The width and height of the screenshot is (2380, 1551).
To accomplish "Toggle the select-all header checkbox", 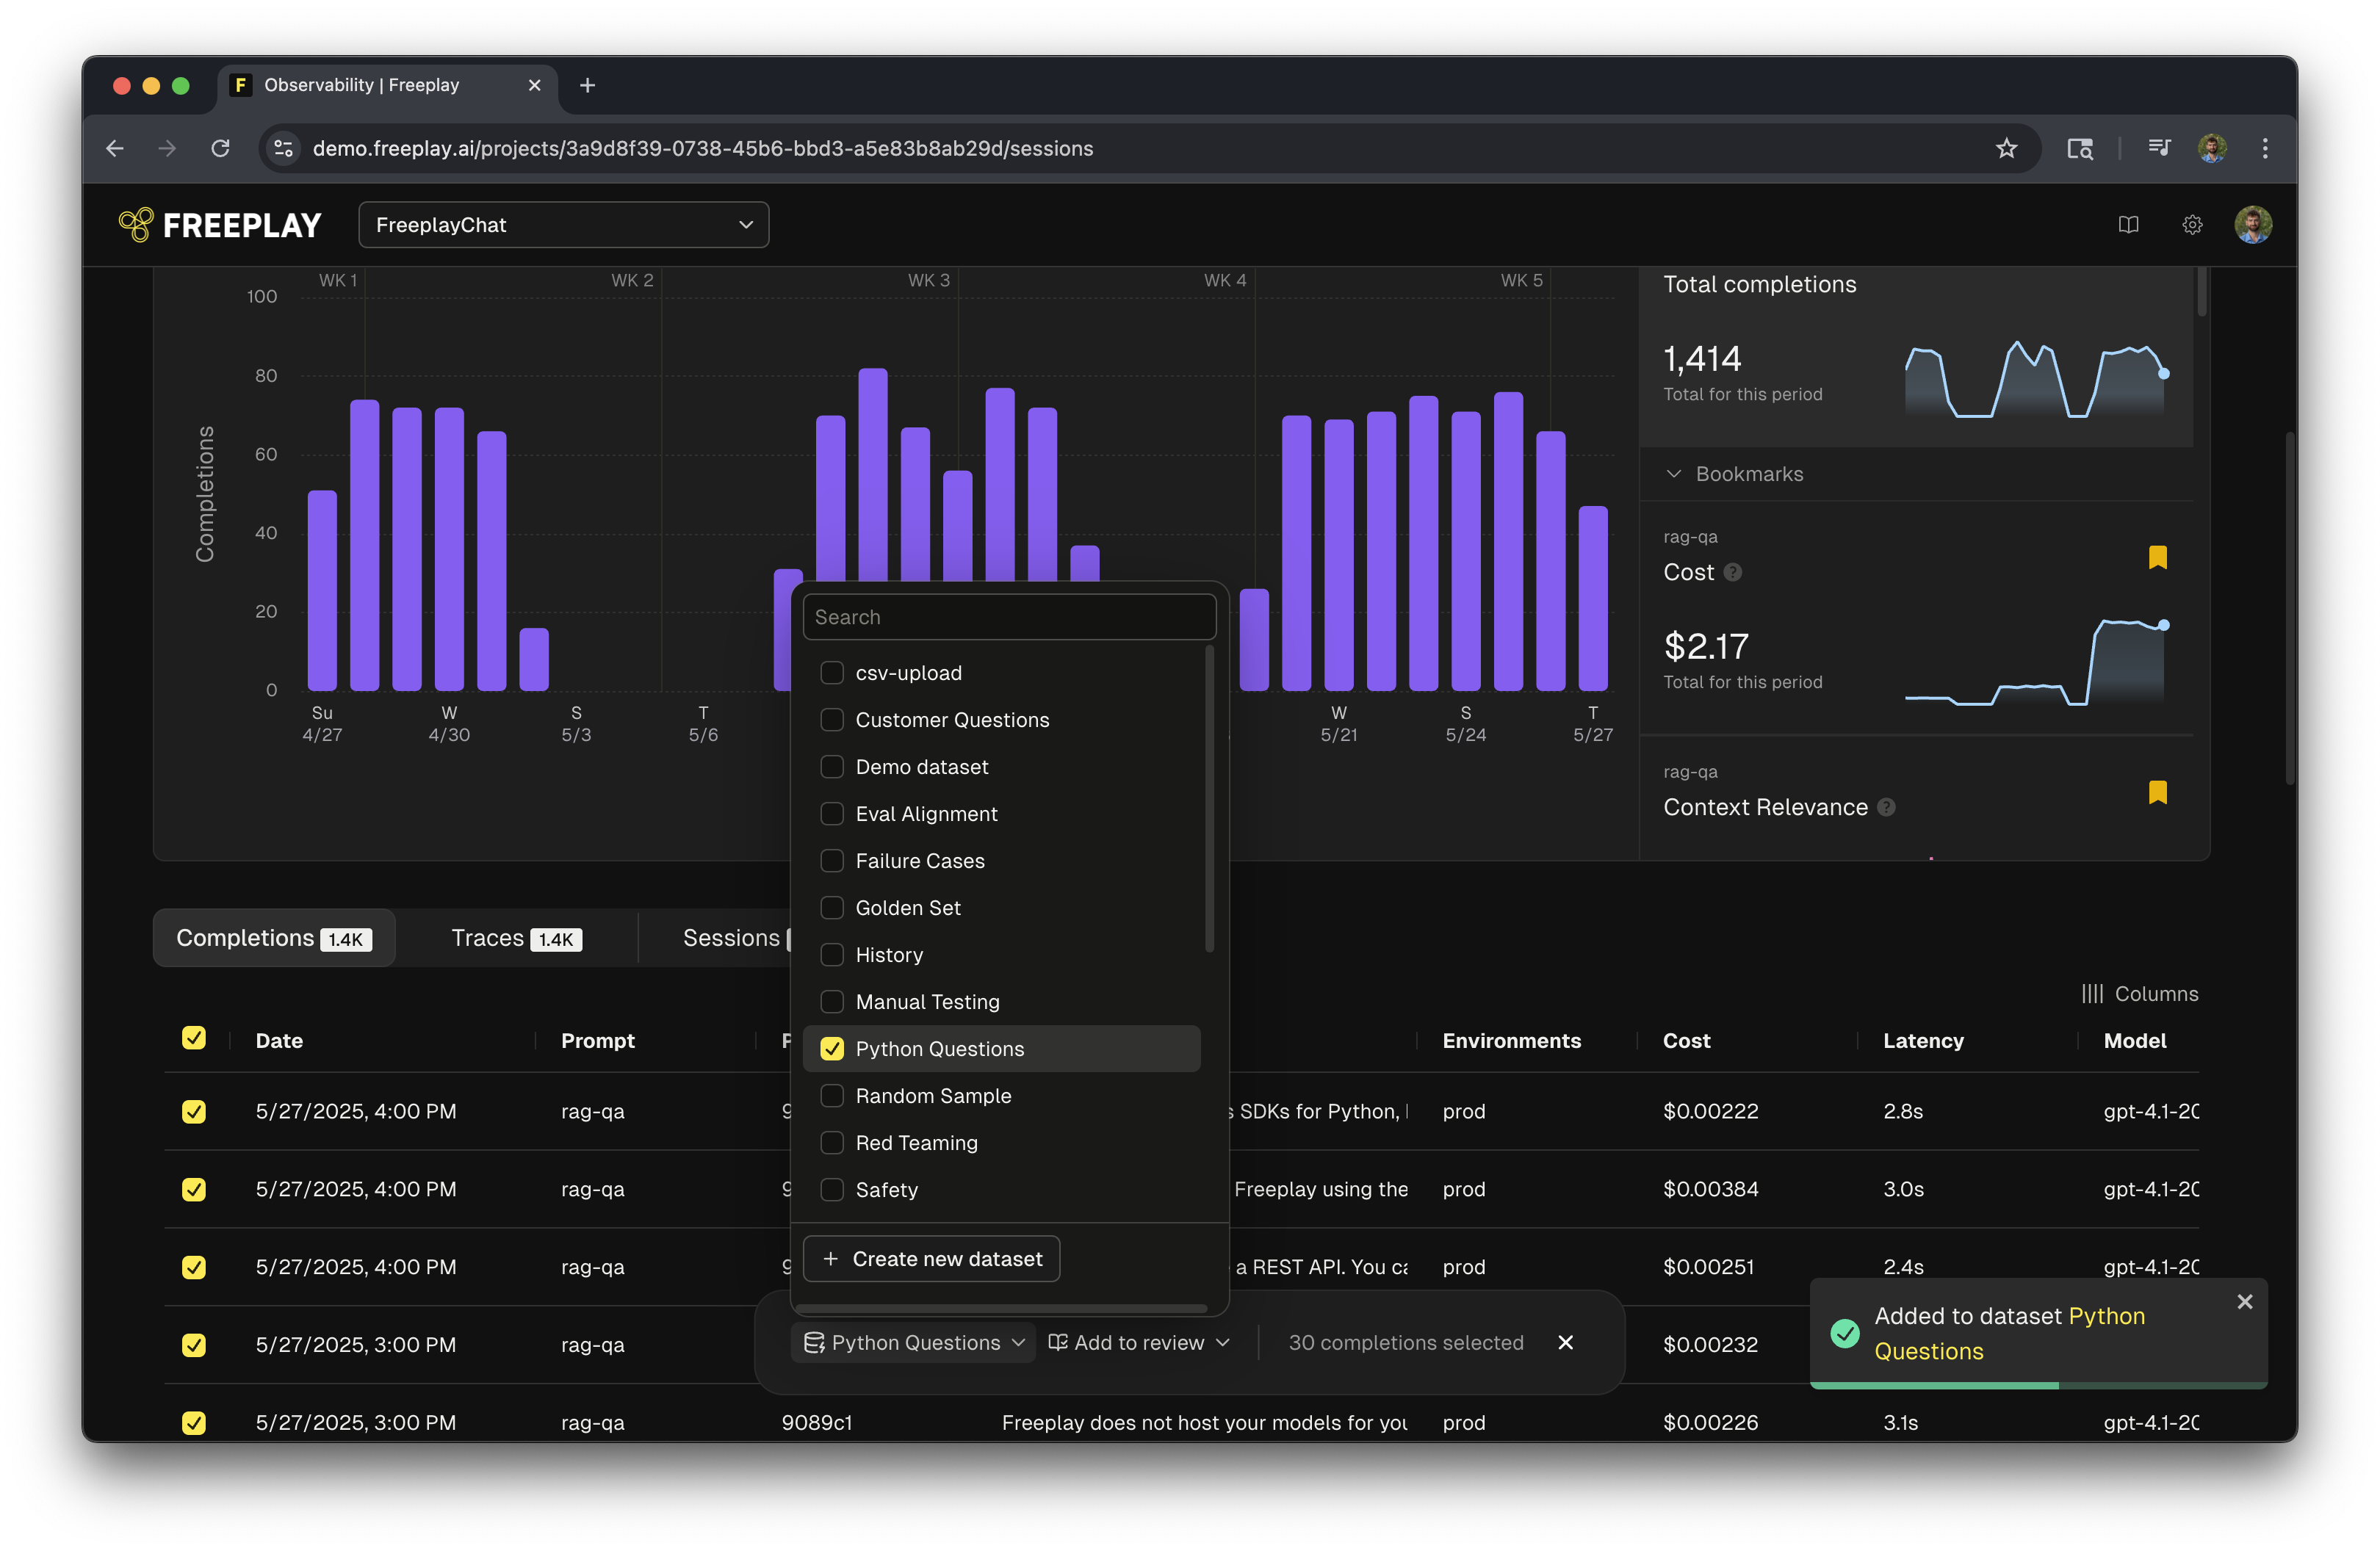I will point(194,1038).
